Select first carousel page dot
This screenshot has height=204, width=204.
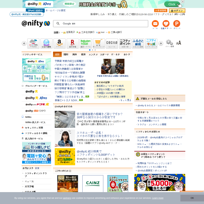[90, 50]
